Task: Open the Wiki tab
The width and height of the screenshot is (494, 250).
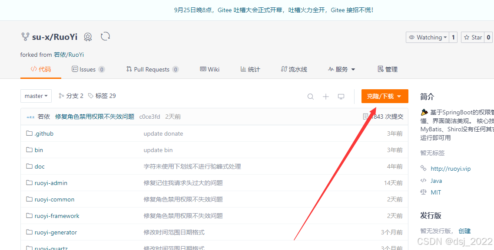Action: coord(210,69)
